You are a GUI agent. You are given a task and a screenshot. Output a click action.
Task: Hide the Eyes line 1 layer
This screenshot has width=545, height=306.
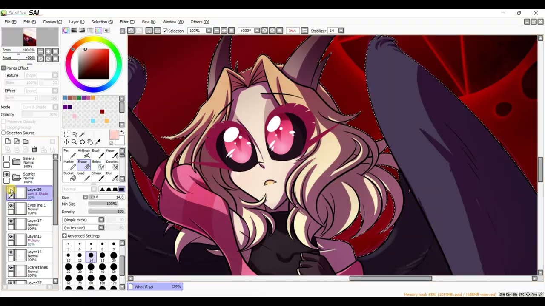point(11,206)
